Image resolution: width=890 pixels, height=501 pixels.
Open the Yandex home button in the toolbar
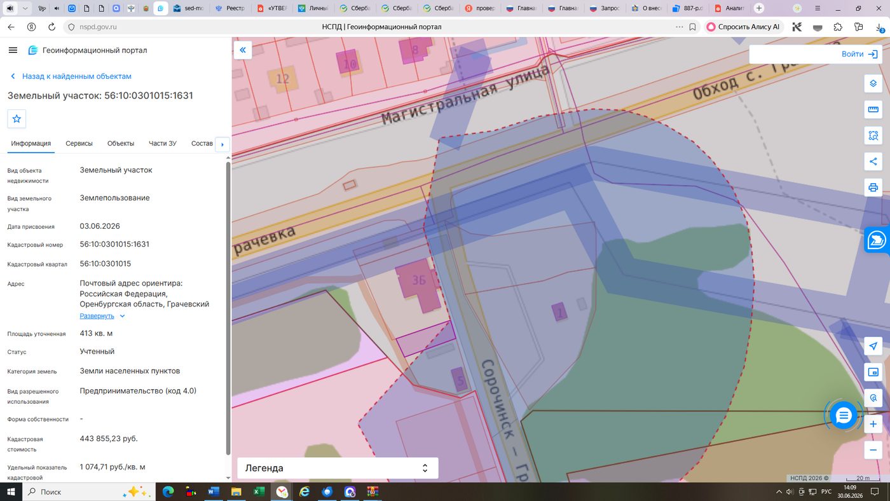(31, 27)
